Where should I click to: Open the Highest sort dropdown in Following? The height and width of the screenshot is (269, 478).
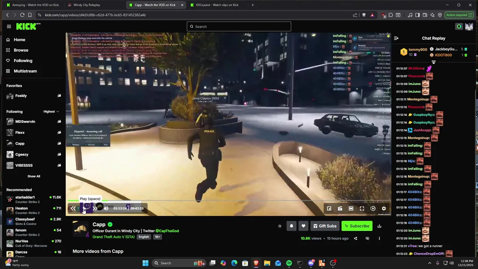click(51, 111)
